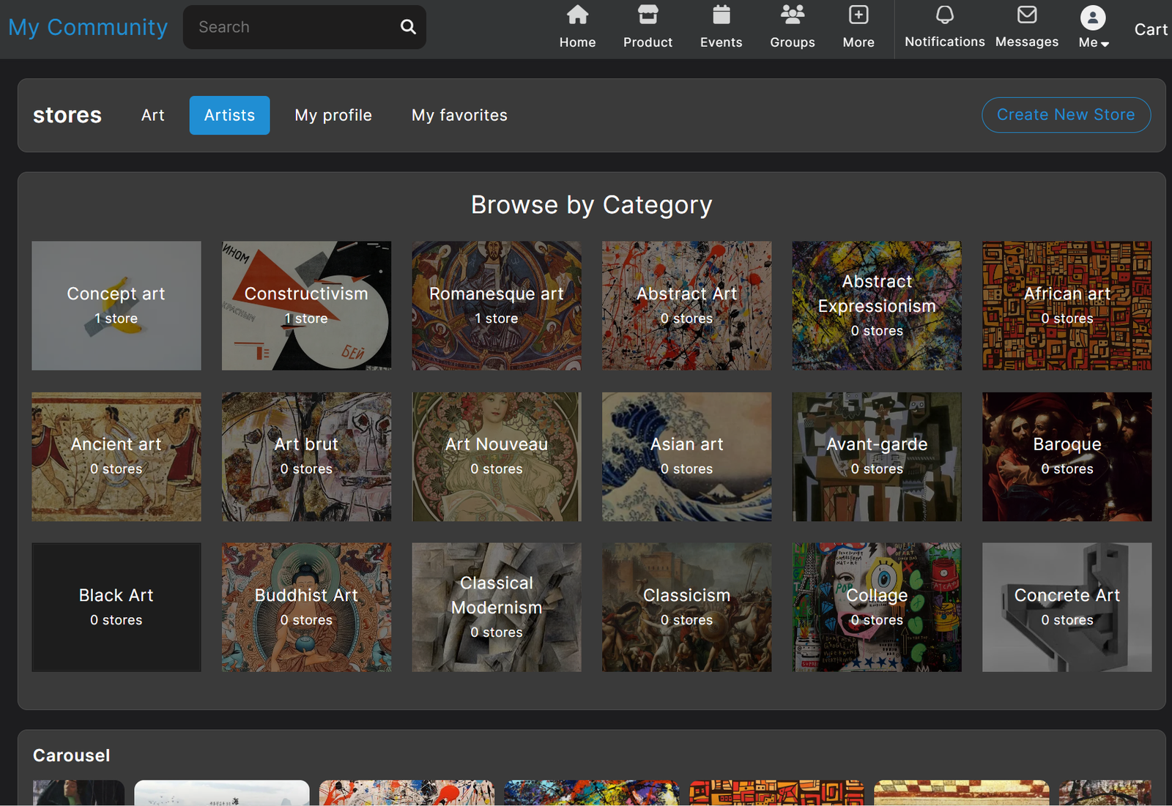Click the Home icon in navigation
1172x806 pixels.
click(x=577, y=15)
